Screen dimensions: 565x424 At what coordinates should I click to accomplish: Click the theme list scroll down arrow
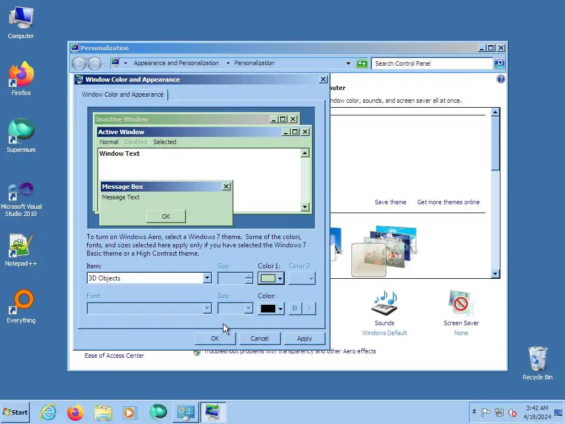tap(495, 274)
